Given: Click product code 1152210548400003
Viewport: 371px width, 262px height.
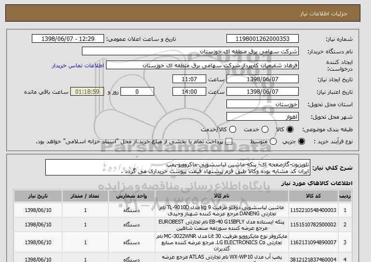Looking at the screenshot, I should click(313, 210).
